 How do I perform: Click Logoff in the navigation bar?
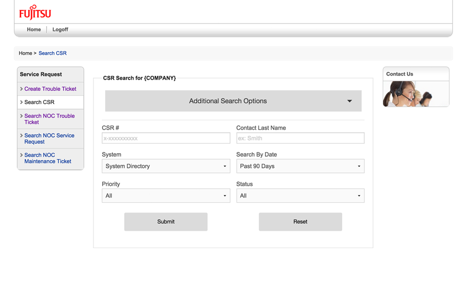(60, 30)
